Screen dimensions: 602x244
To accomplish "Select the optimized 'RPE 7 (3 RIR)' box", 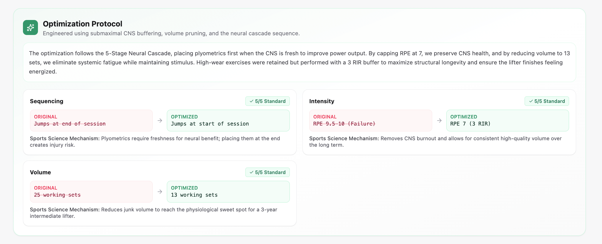I will click(508, 121).
